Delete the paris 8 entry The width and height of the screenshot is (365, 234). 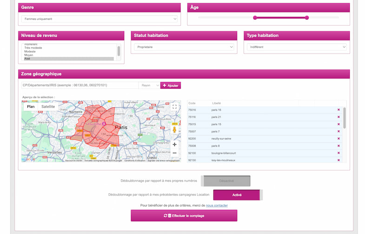338,145
